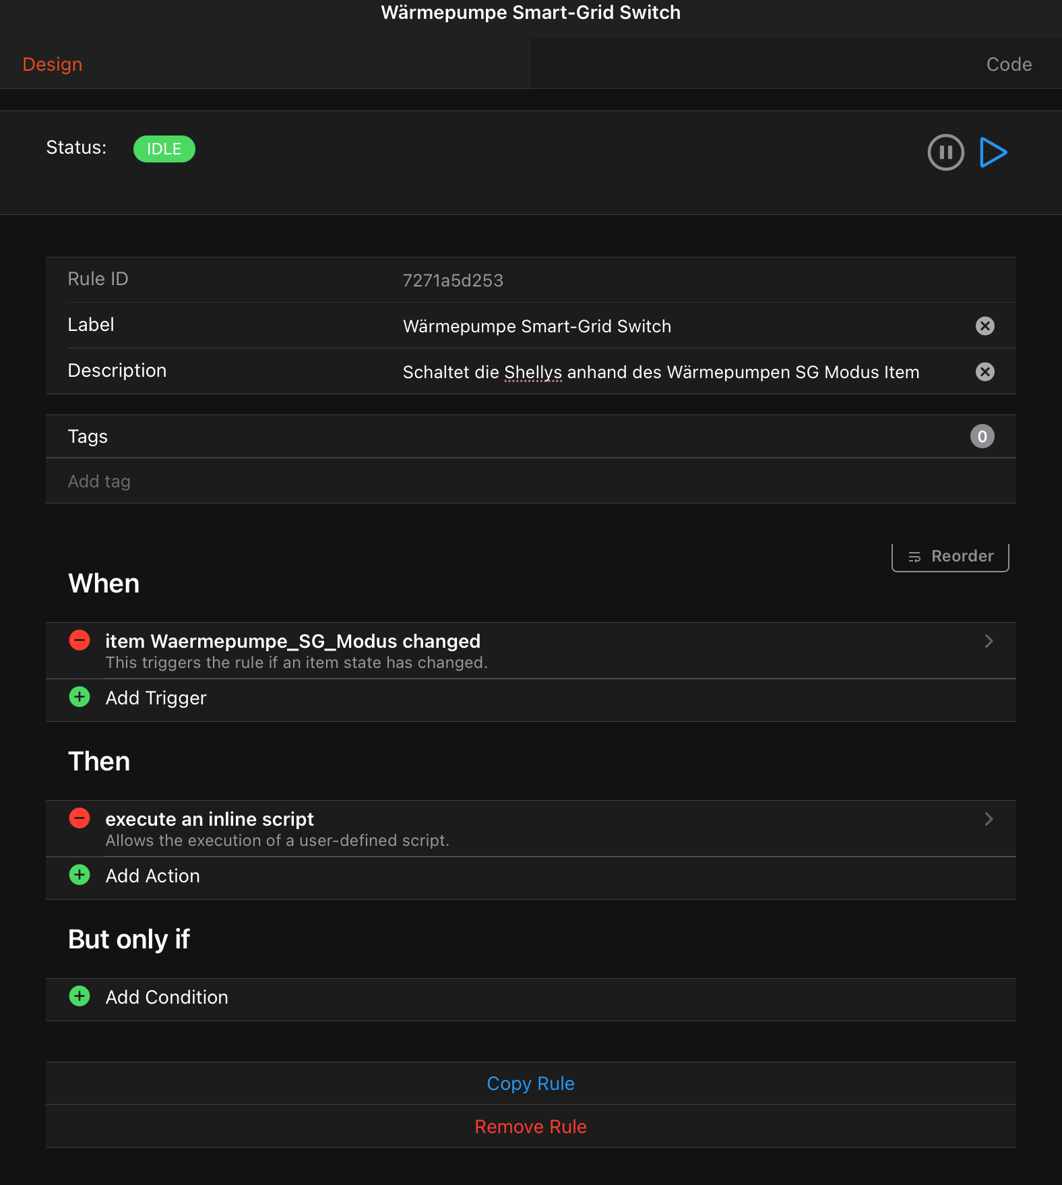Click the green plus beside Add Condition
Screen dimensions: 1062x1185
click(x=80, y=996)
